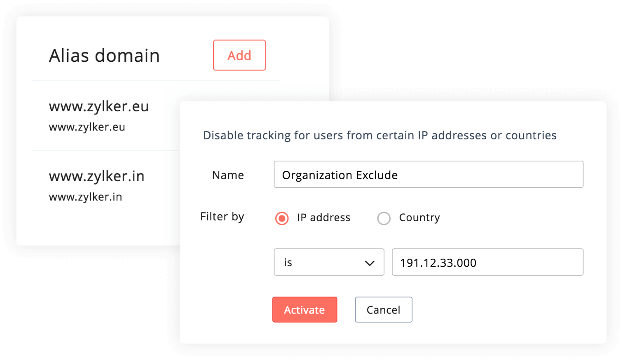This screenshot has height=360, width=623.
Task: Click the smaller www.zylker.in URL text
Action: click(85, 197)
